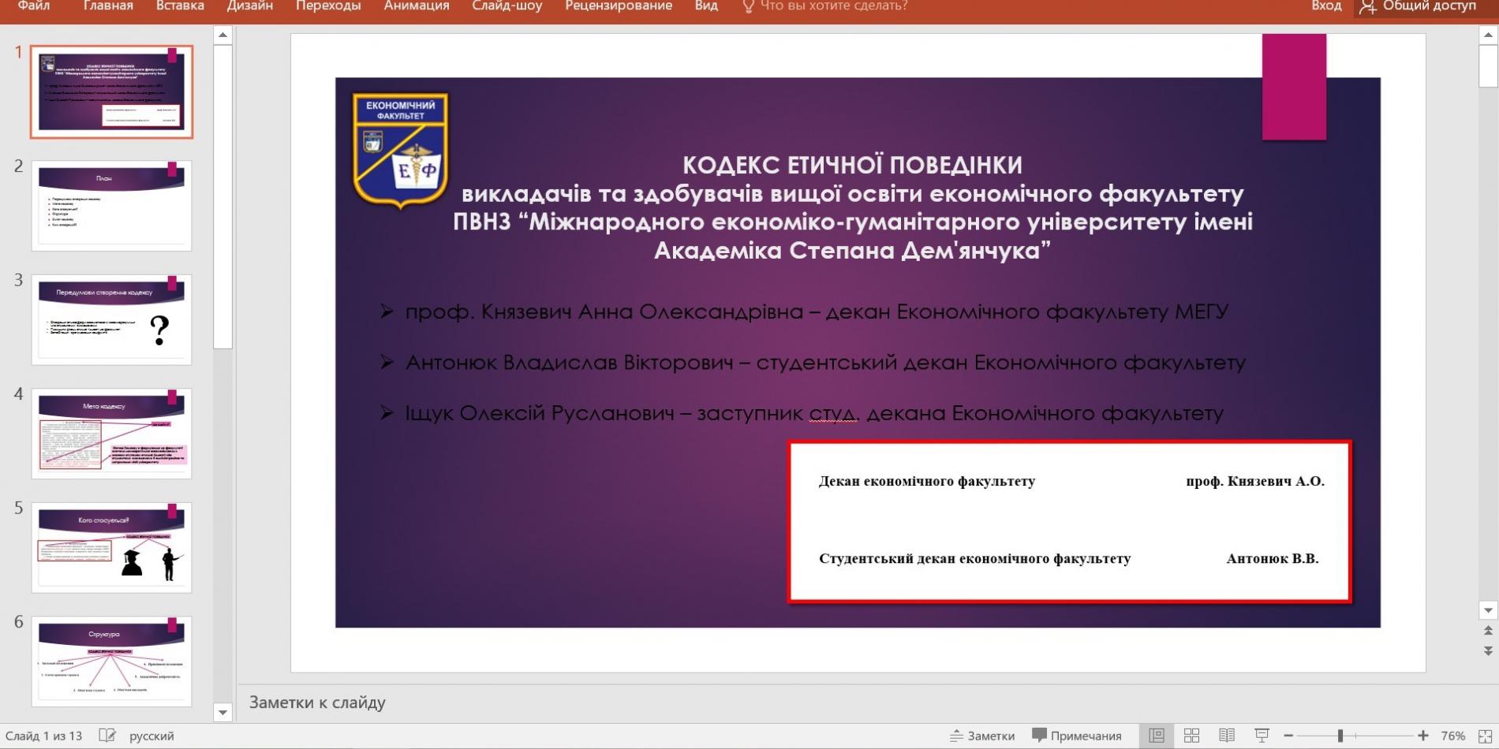The width and height of the screenshot is (1499, 749).
Task: Select slide 6 'Структура' thumbnail
Action: [111, 661]
